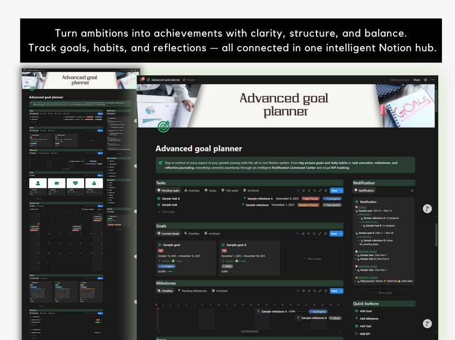Click the Share button
The width and height of the screenshot is (455, 340).
[417, 80]
